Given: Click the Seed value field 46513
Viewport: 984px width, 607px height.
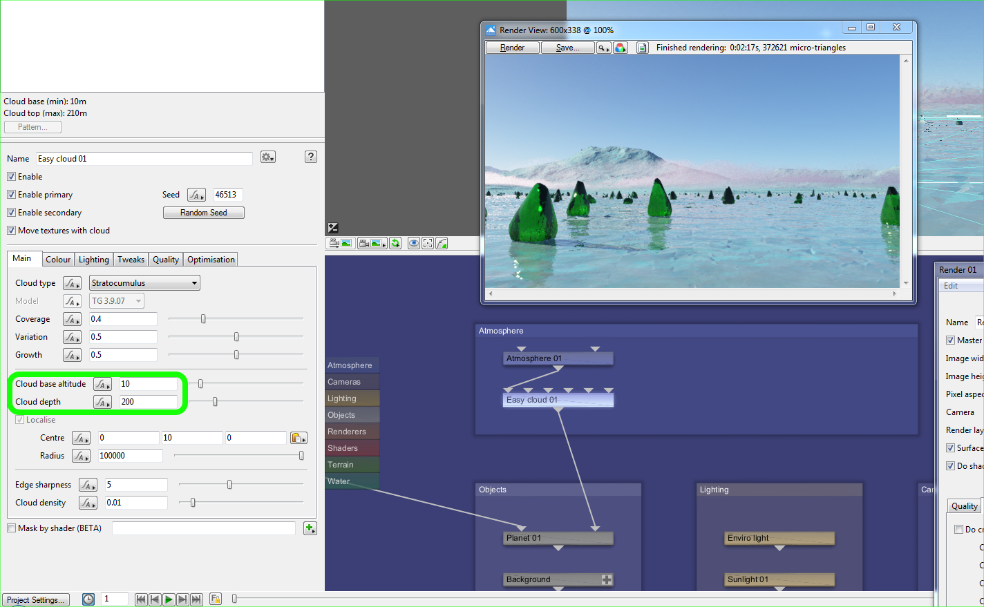Looking at the screenshot, I should coord(228,195).
